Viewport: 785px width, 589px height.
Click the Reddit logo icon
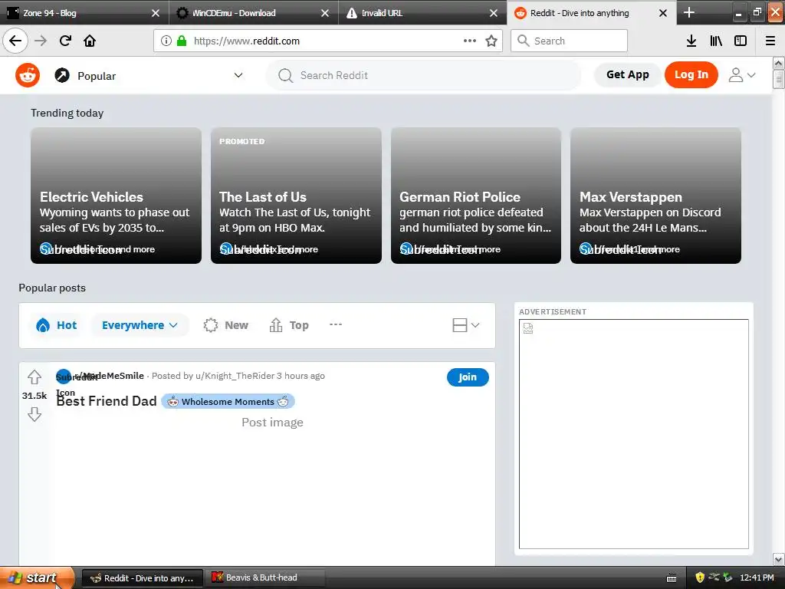[28, 76]
